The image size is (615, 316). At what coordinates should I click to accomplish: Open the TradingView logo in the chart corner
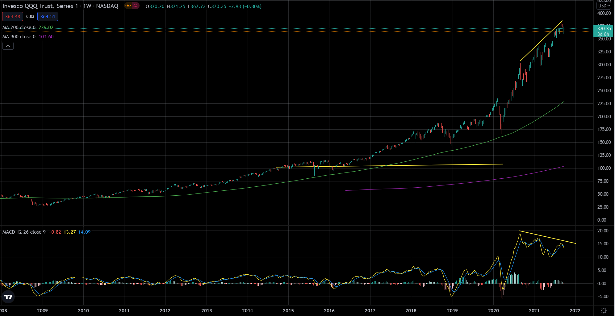(x=8, y=297)
